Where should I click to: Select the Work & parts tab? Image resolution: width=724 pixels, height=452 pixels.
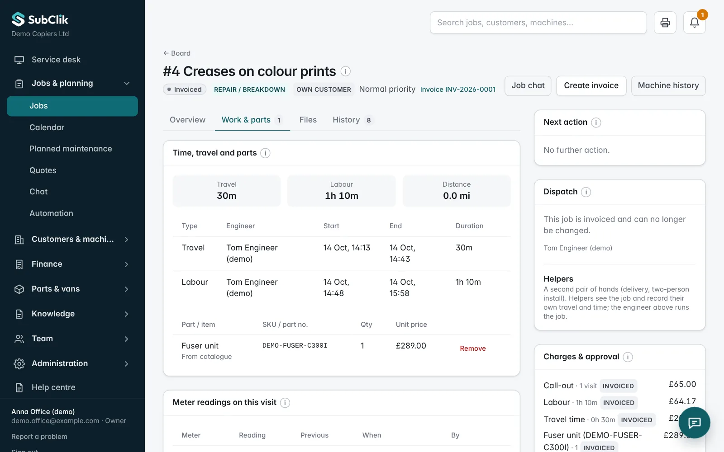(252, 120)
